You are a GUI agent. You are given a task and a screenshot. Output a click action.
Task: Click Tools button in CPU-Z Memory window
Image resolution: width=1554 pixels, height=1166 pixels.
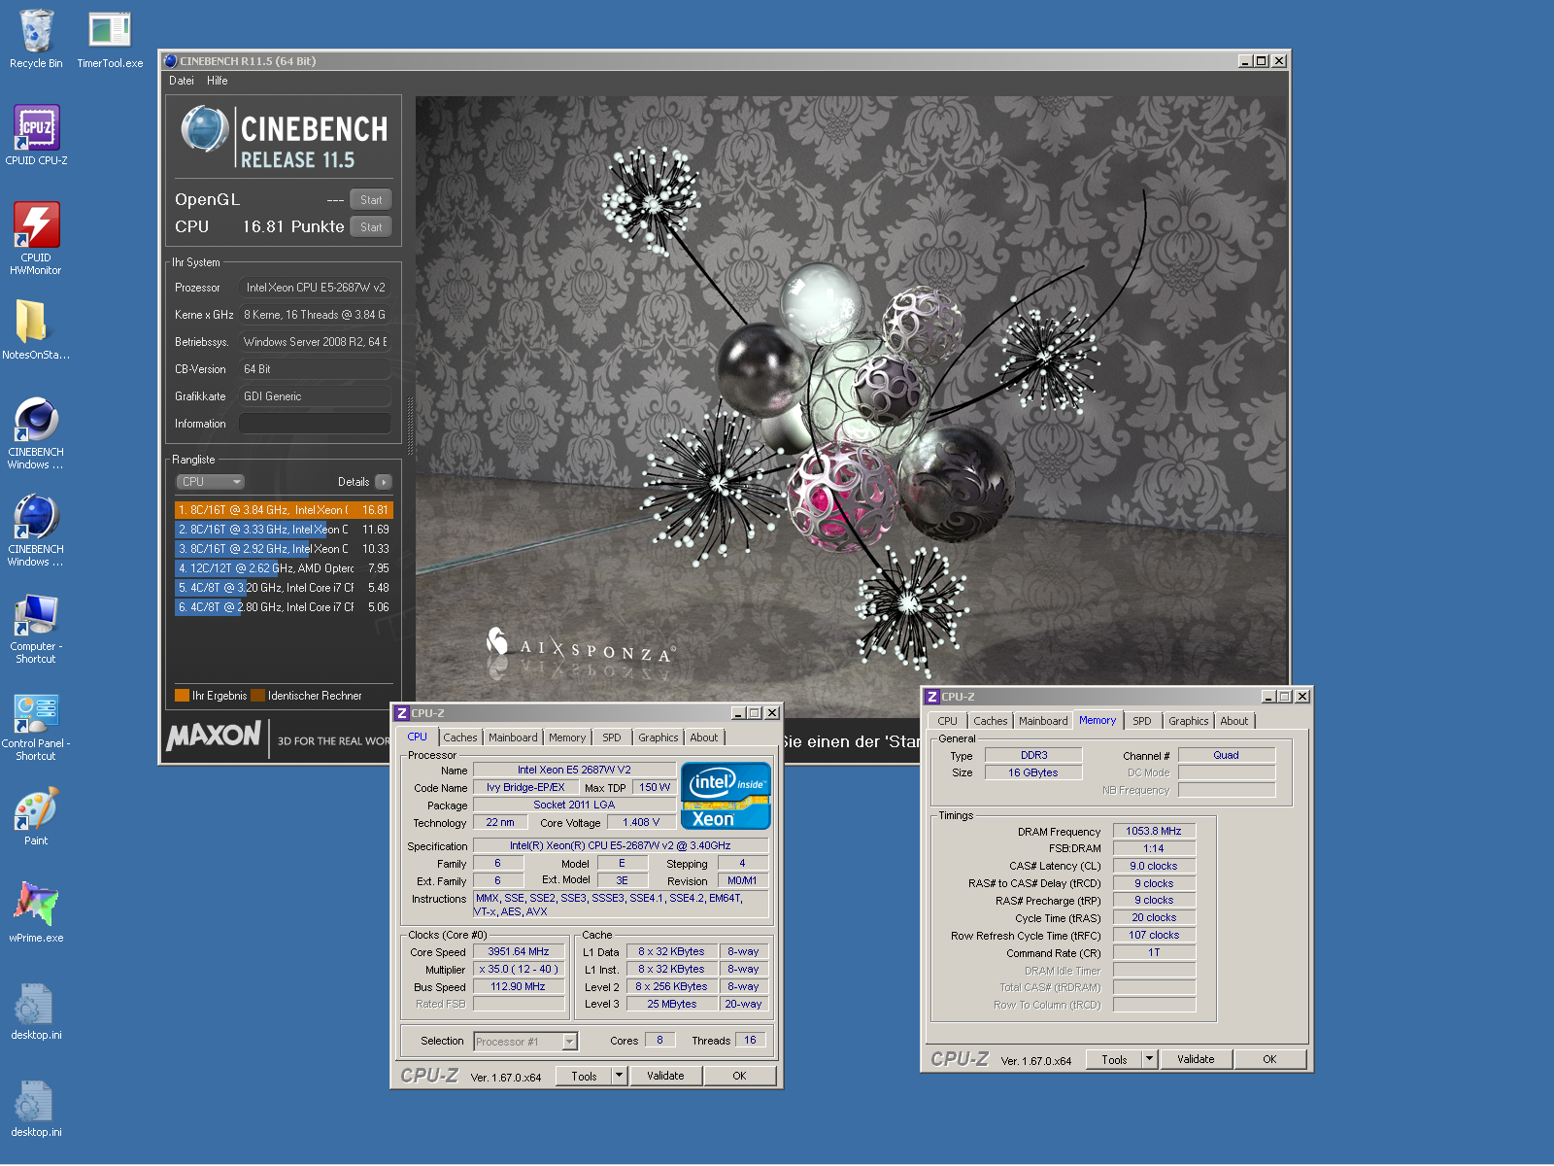1114,1059
